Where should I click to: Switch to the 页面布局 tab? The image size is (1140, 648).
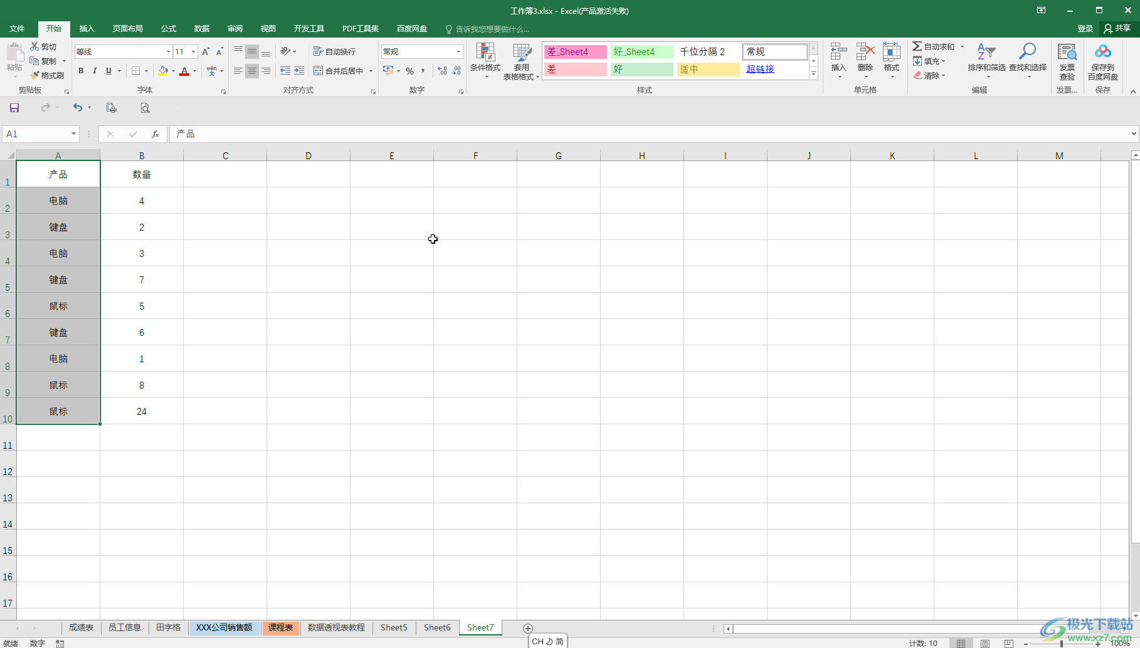[128, 28]
